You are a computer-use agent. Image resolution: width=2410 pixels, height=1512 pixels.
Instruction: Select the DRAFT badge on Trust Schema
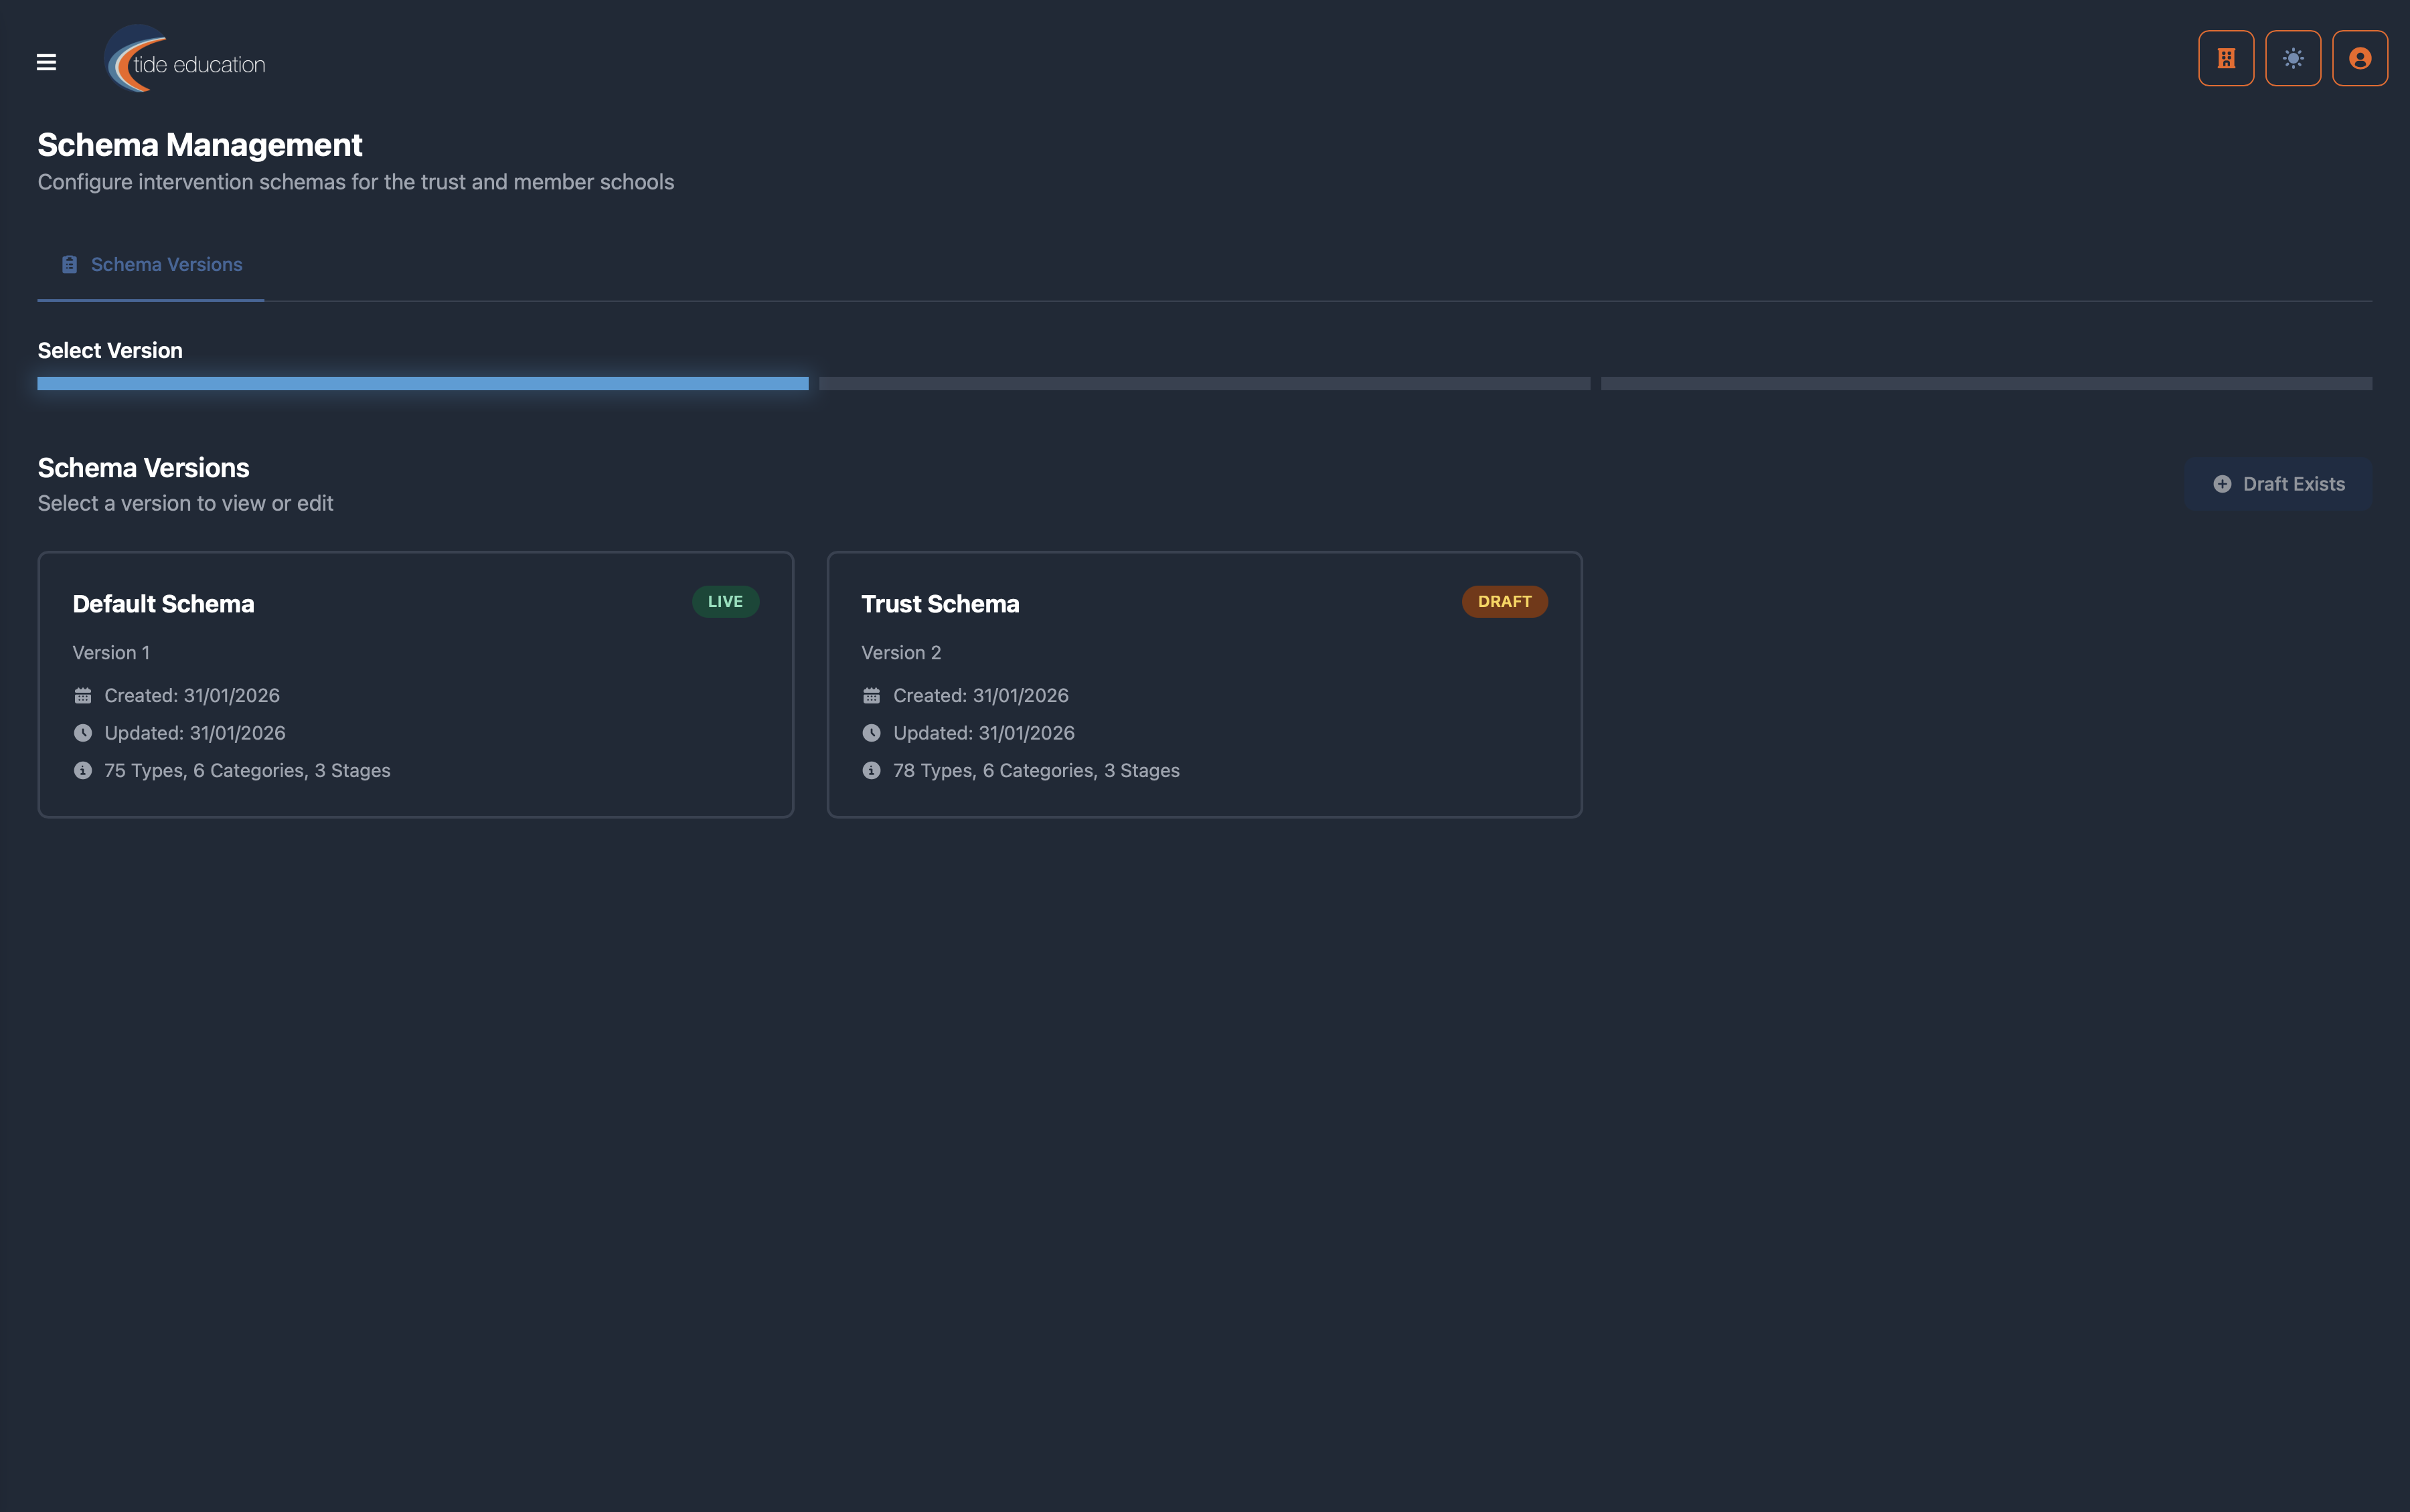1504,601
